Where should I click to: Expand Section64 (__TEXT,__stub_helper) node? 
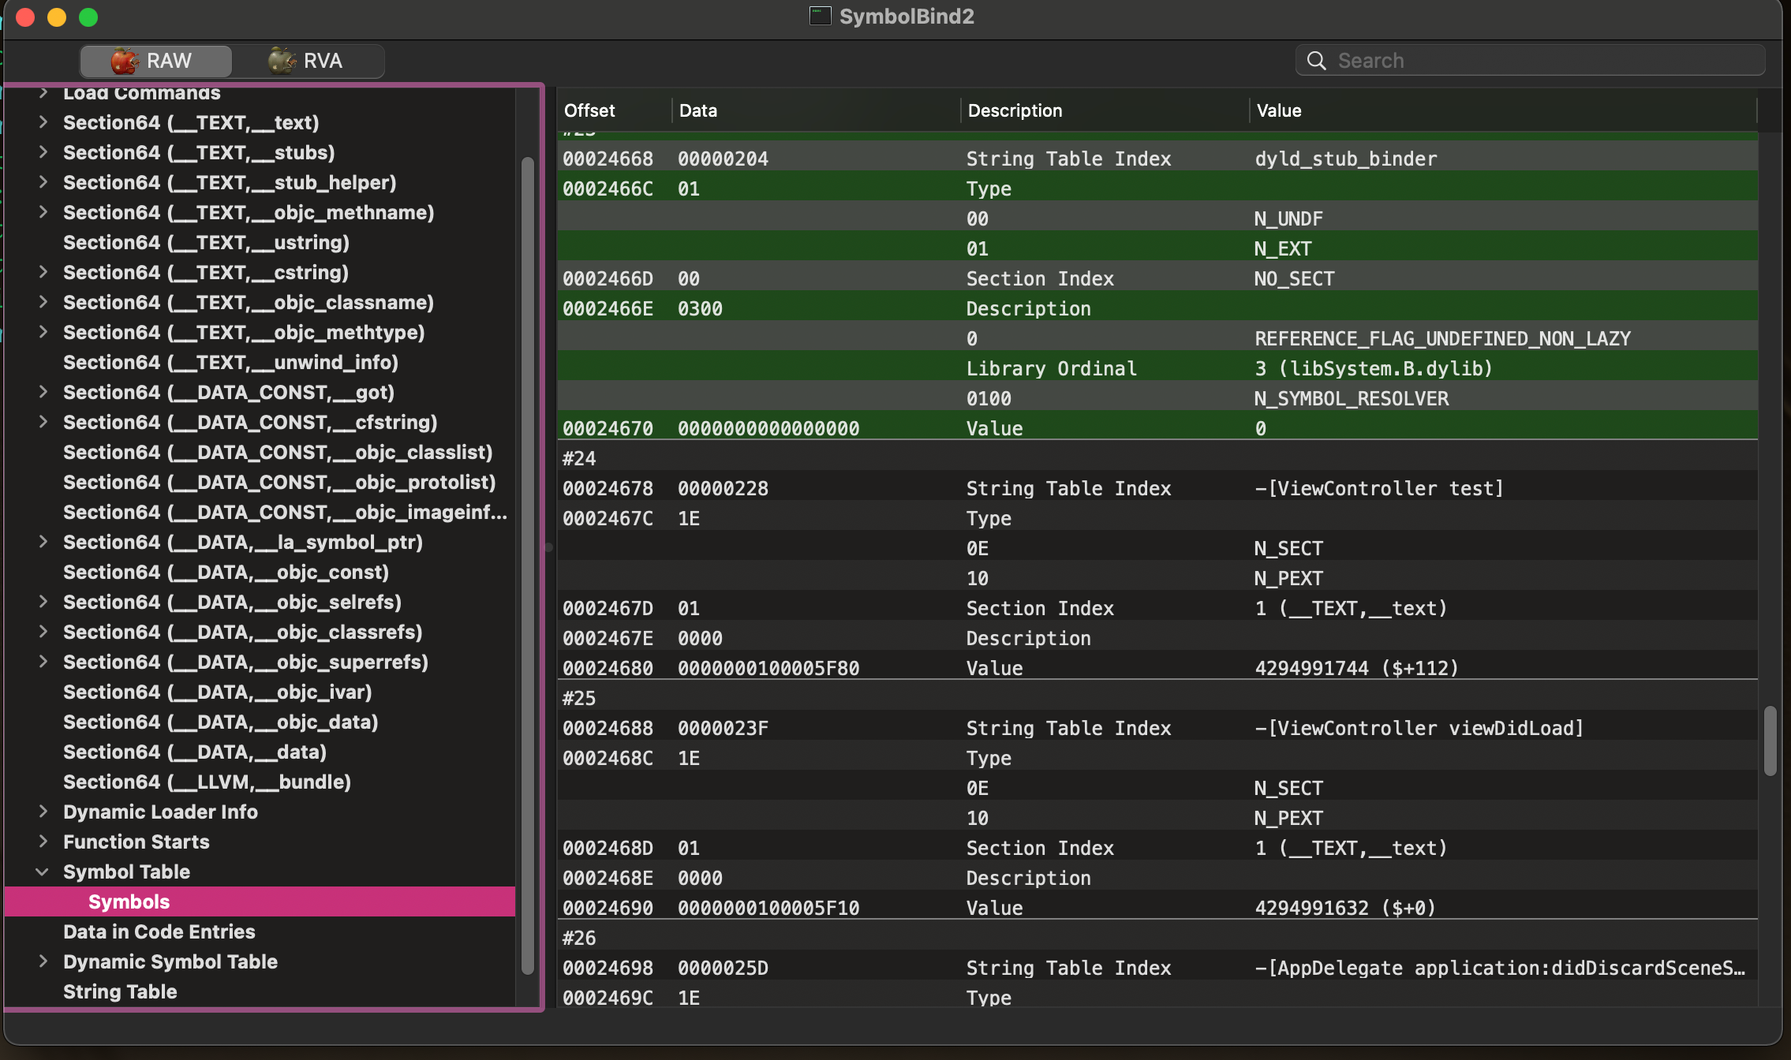point(43,182)
